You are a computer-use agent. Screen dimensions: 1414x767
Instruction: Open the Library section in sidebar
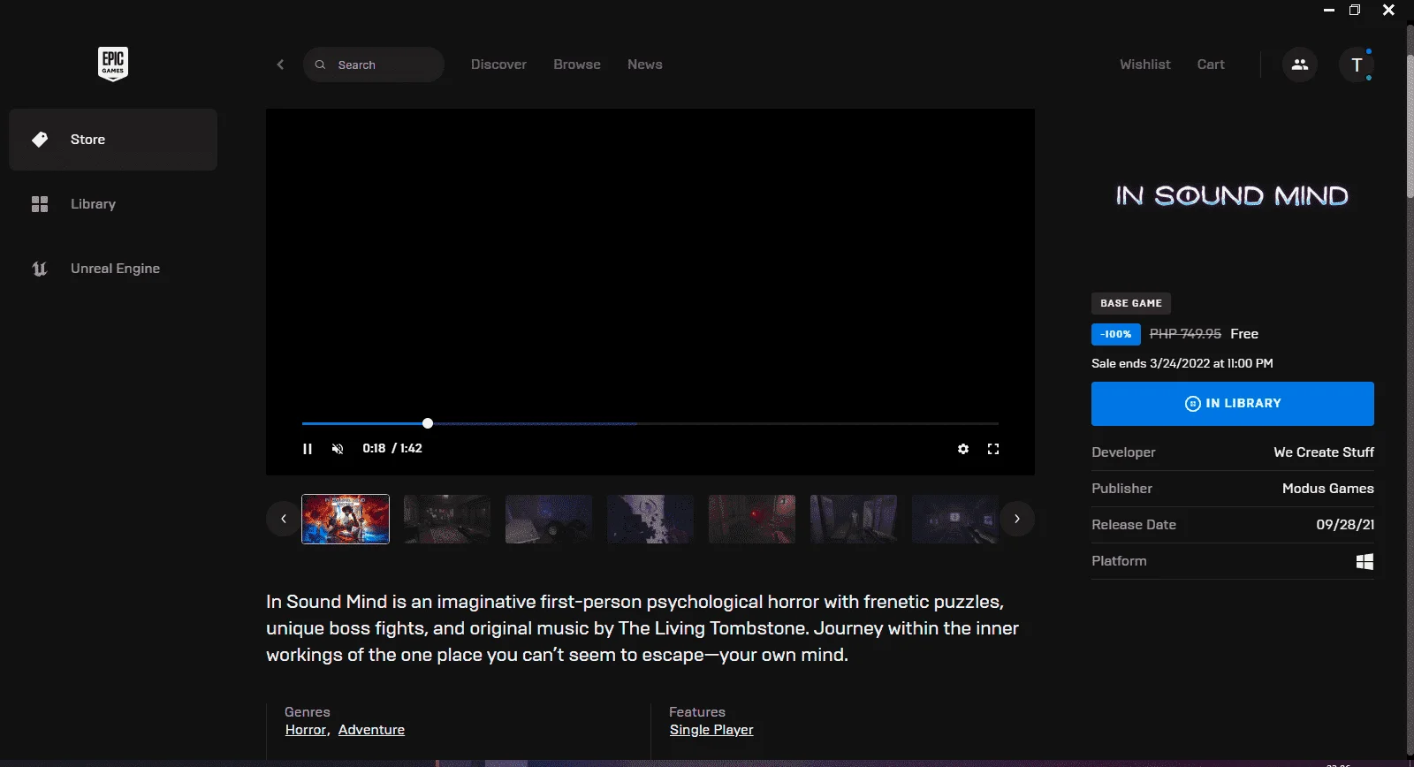113,204
